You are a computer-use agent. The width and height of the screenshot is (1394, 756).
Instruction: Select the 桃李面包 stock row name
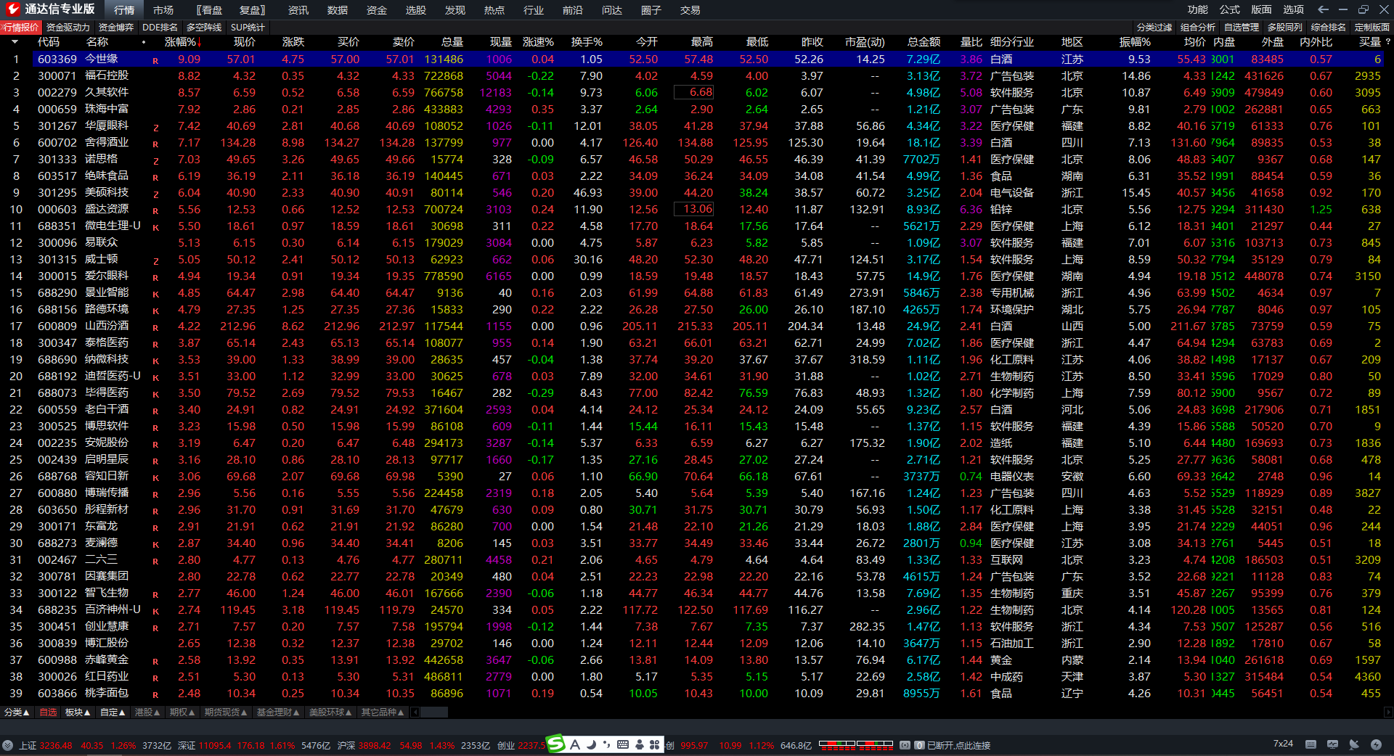point(107,693)
